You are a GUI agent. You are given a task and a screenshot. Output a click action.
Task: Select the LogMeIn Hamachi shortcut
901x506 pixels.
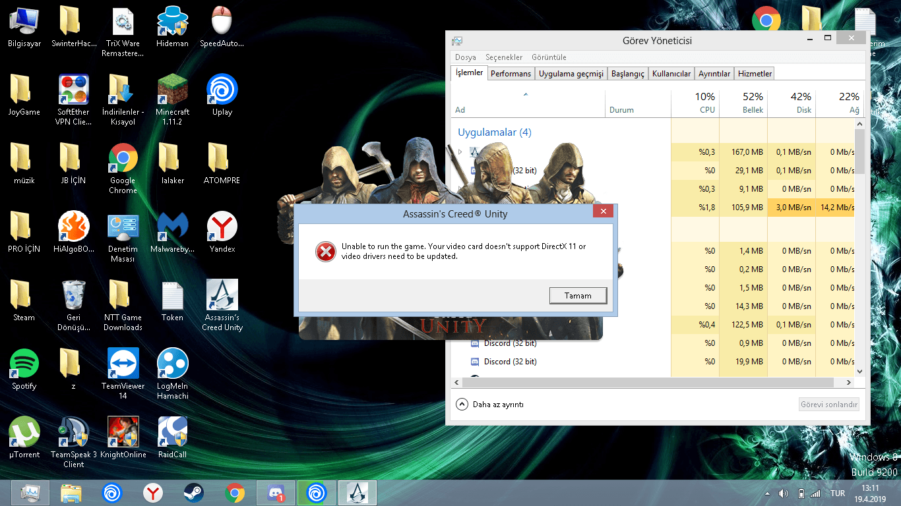tap(172, 374)
